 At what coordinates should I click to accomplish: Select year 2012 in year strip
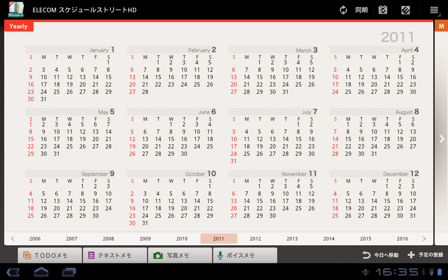255,239
